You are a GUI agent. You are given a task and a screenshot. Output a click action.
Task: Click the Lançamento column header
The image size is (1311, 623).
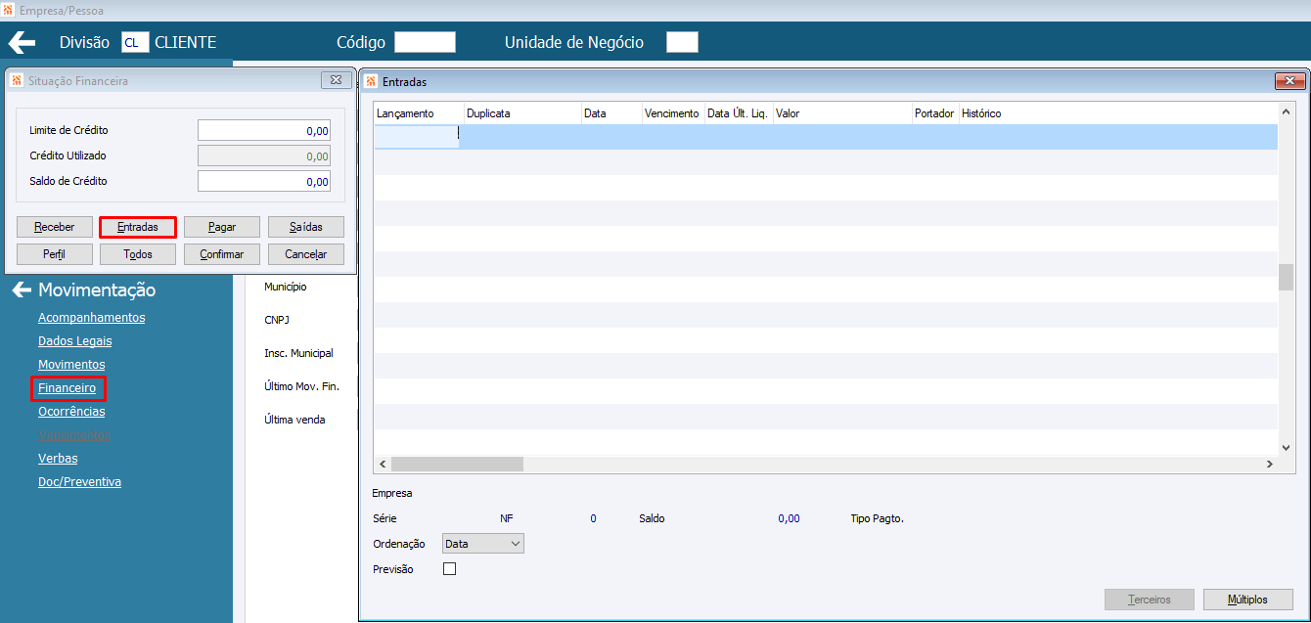pos(419,113)
